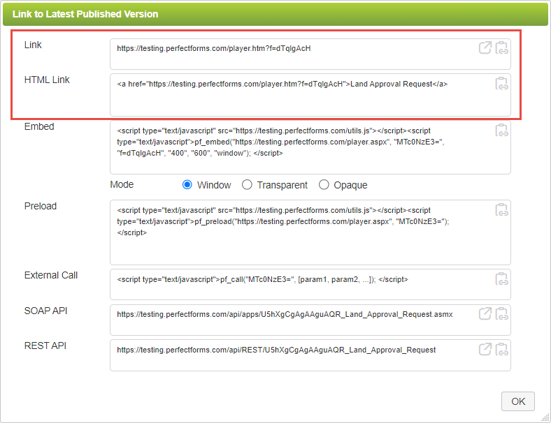Image resolution: width=551 pixels, height=423 pixels.
Task: Copy the External Call script to the clipboard
Action: [502, 279]
